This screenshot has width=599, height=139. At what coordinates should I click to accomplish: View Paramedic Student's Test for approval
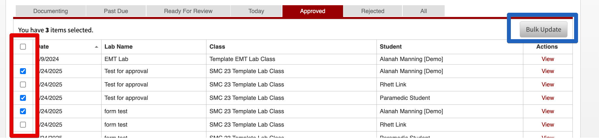548,98
